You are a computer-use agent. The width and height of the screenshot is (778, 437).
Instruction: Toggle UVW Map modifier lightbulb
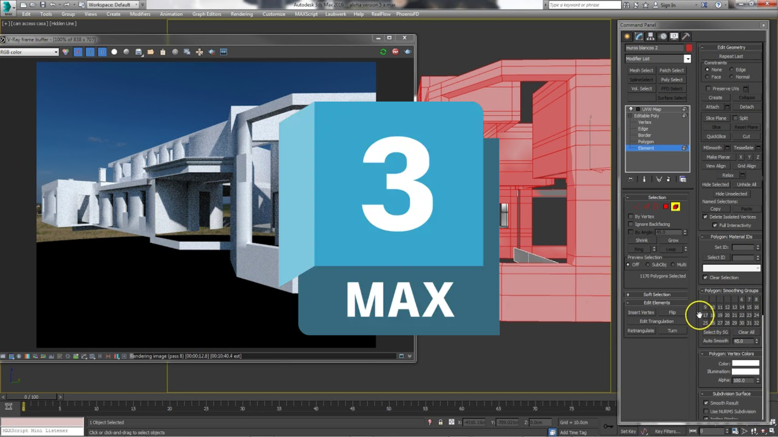pyautogui.click(x=631, y=109)
